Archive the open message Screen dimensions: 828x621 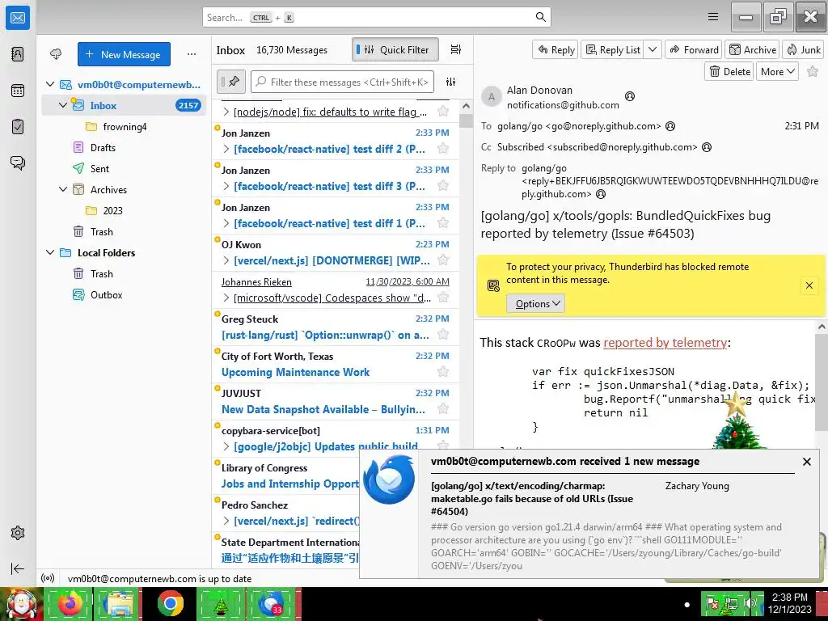[x=753, y=49]
